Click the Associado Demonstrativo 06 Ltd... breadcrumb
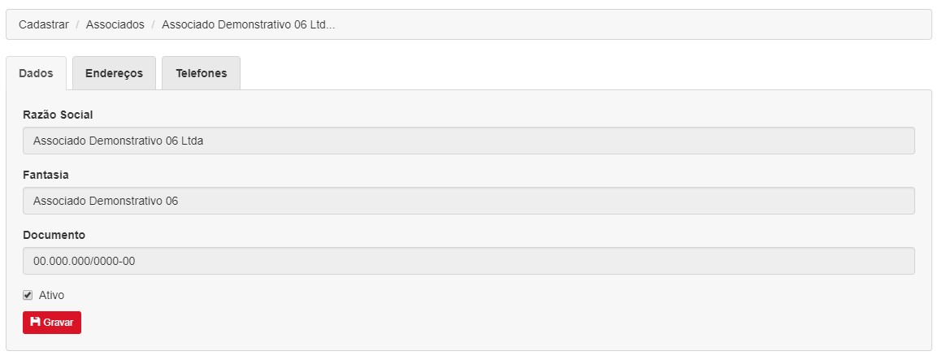 click(248, 24)
